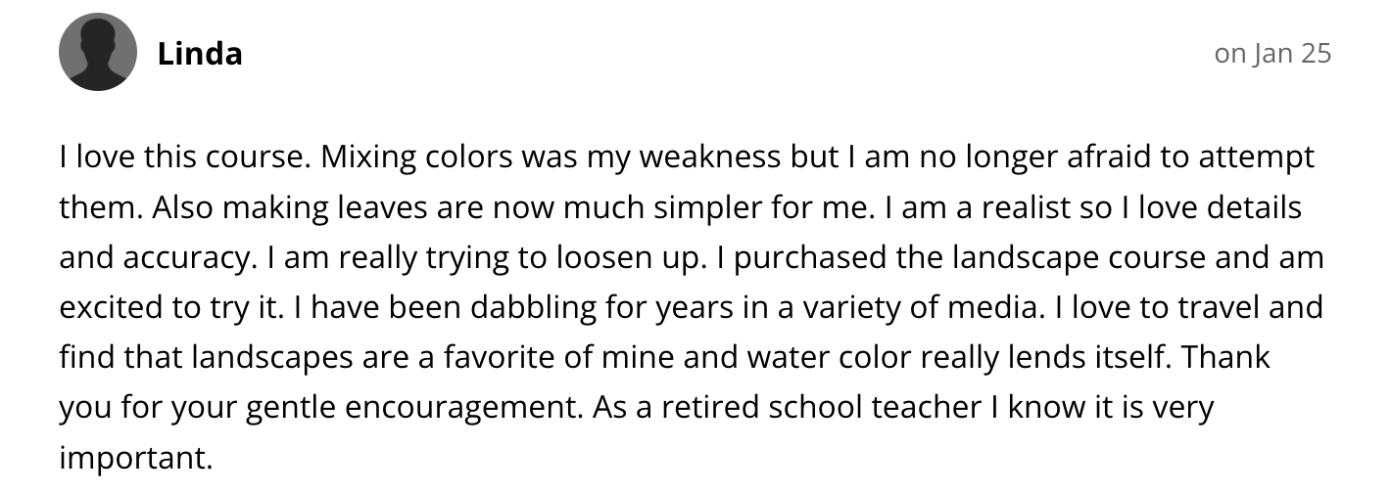Click the 'on Jan 25' date stamp

pyautogui.click(x=1272, y=53)
